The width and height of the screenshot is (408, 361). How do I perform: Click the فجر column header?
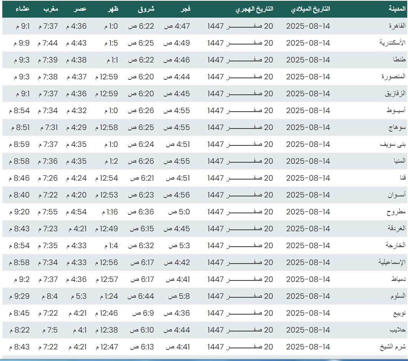click(x=186, y=9)
